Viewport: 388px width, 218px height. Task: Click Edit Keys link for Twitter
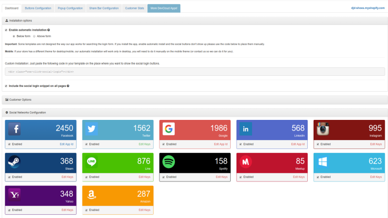[145, 144]
